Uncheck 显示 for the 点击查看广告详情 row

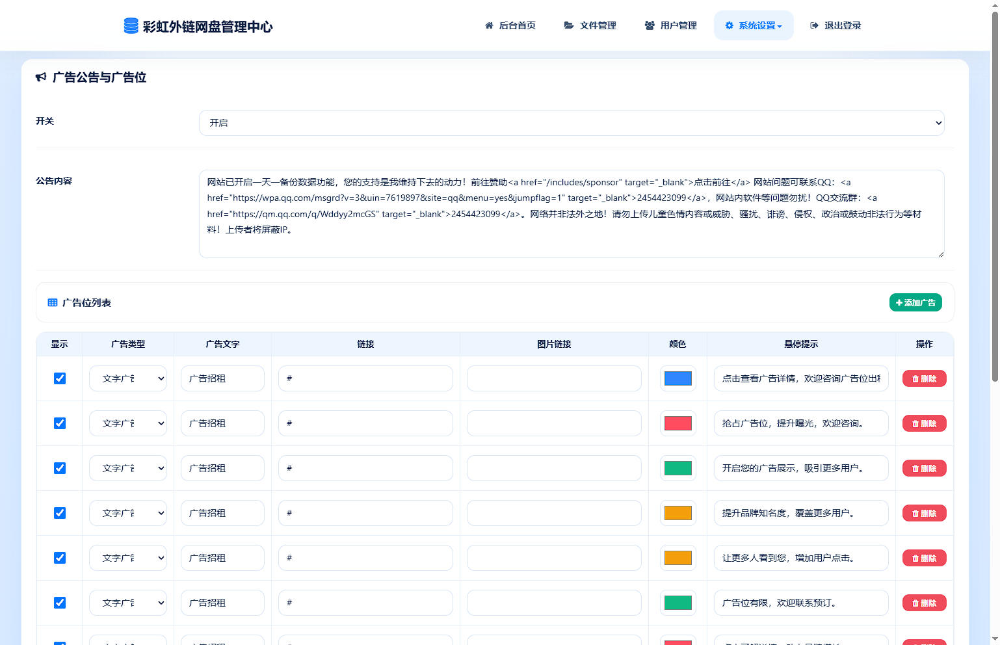point(60,378)
